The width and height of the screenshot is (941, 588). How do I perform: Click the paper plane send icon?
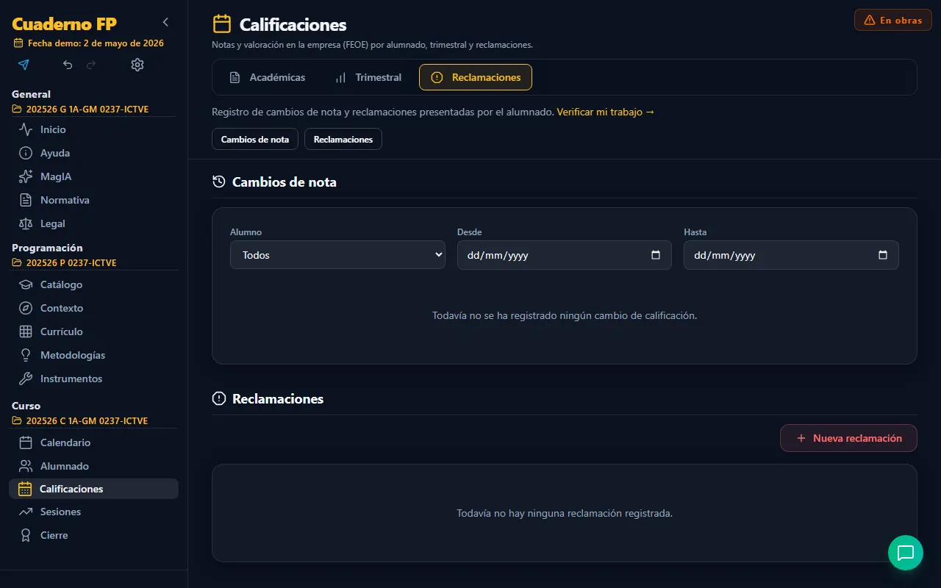coord(24,65)
